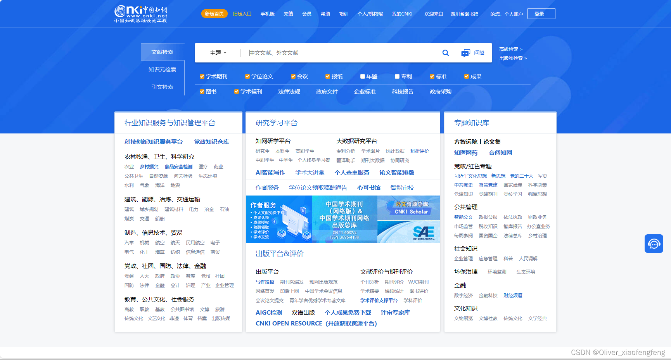Enable the 专利 checkbox
This screenshot has width=671, height=360.
pyautogui.click(x=397, y=76)
